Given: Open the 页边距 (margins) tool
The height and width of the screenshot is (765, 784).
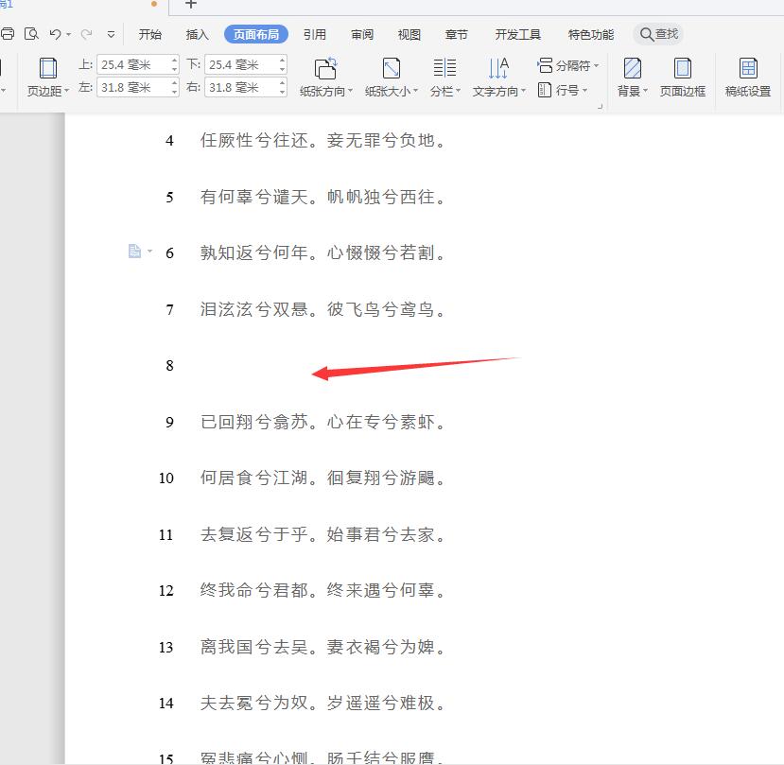Looking at the screenshot, I should click(x=46, y=78).
